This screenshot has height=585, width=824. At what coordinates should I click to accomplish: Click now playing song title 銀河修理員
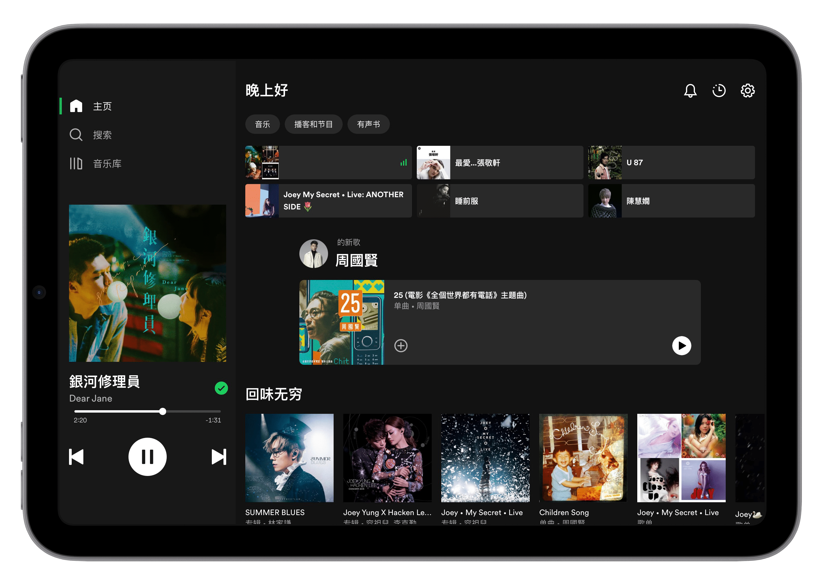click(x=105, y=382)
